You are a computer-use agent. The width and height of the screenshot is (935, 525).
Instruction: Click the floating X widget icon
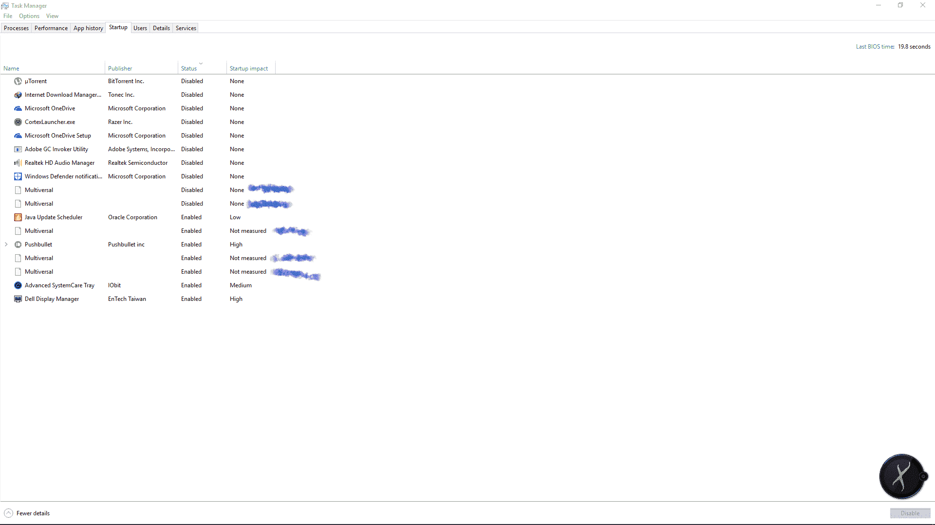[902, 477]
